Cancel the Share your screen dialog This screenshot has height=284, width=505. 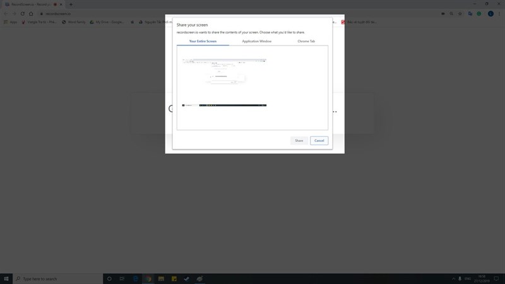pos(319,141)
